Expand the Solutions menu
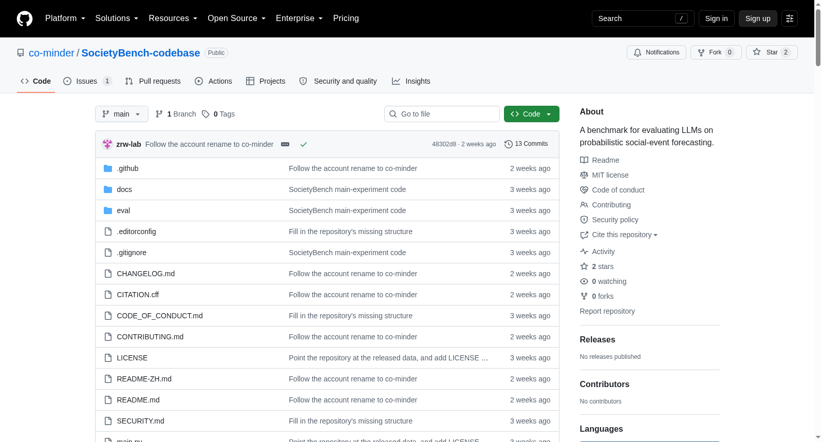Image resolution: width=822 pixels, height=442 pixels. point(117,18)
